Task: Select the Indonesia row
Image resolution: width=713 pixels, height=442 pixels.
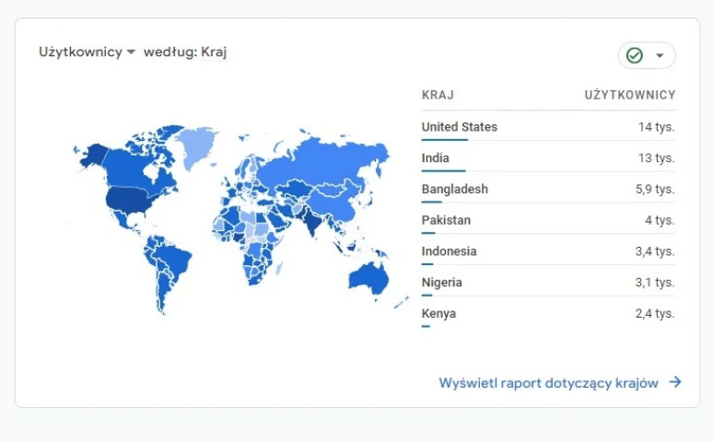Action: [x=547, y=251]
